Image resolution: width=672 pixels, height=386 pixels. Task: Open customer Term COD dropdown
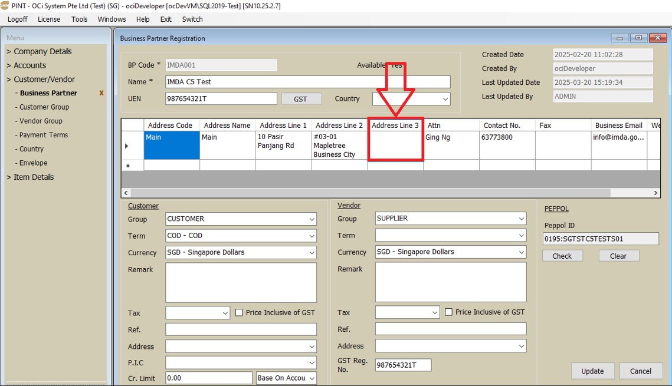point(312,236)
